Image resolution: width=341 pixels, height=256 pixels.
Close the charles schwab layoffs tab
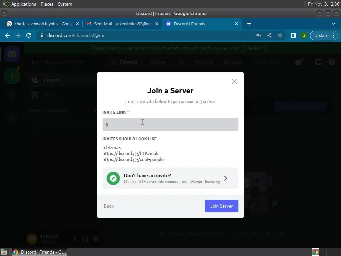tap(77, 24)
